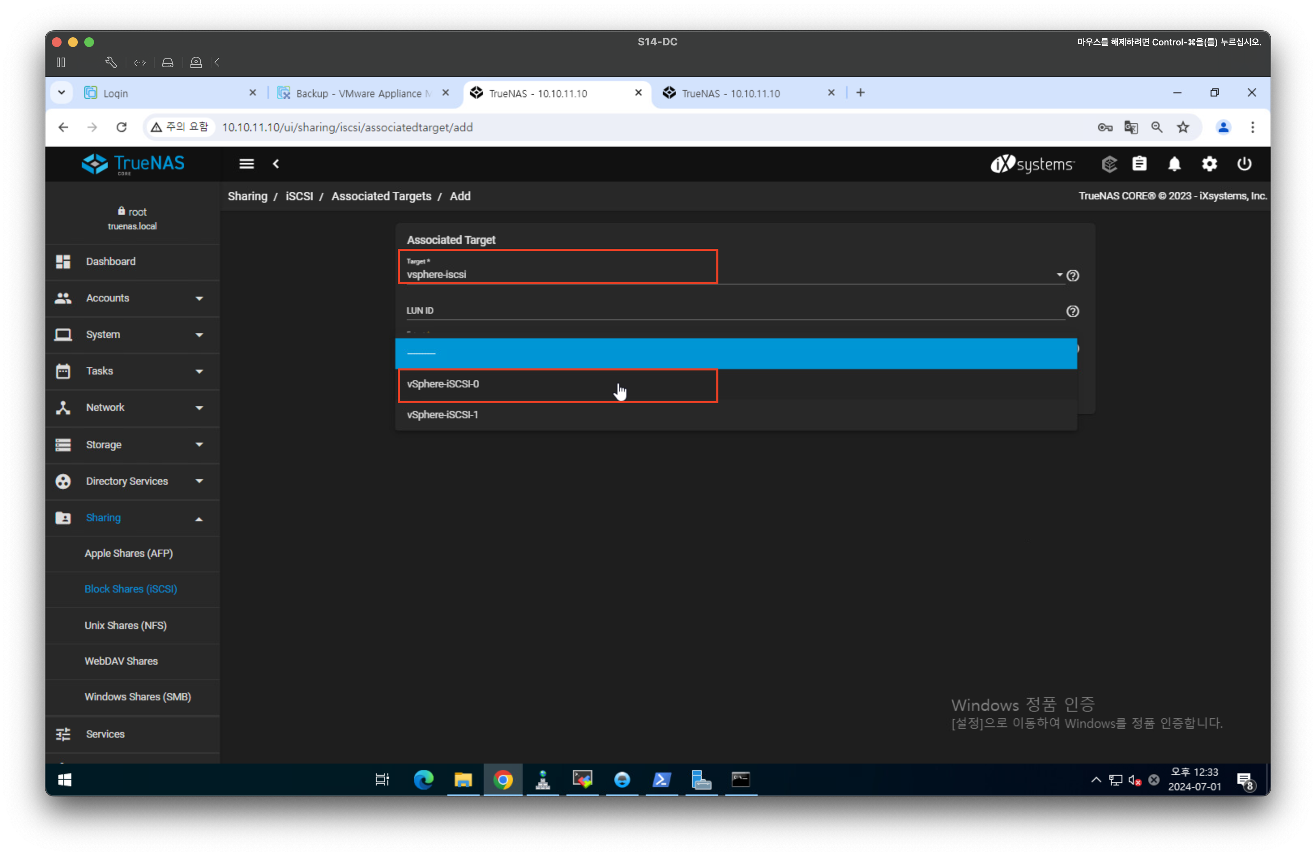This screenshot has height=856, width=1316.
Task: Click the settings gear icon in top bar
Action: click(x=1209, y=164)
